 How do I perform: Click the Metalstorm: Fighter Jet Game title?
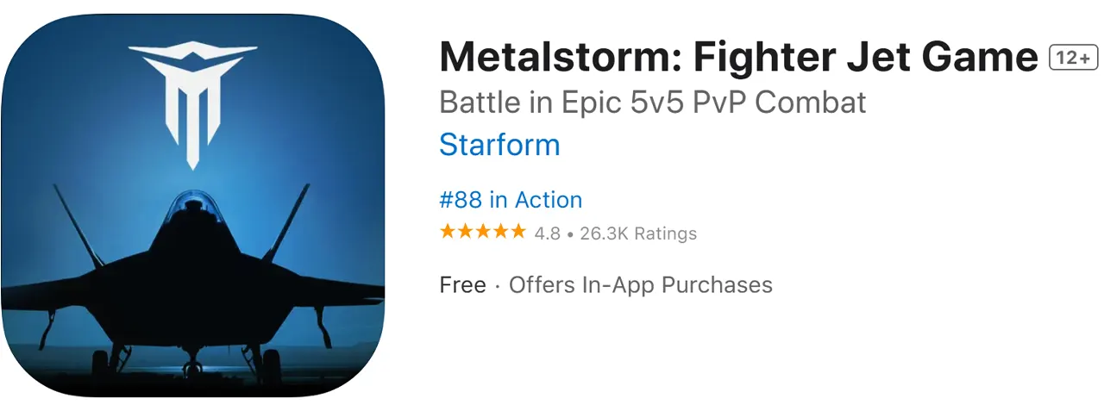click(x=738, y=58)
